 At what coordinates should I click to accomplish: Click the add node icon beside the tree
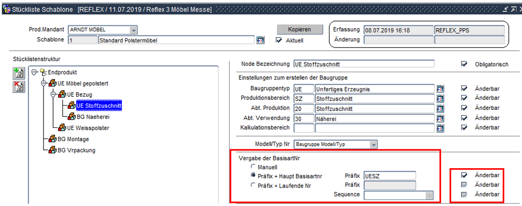18,73
